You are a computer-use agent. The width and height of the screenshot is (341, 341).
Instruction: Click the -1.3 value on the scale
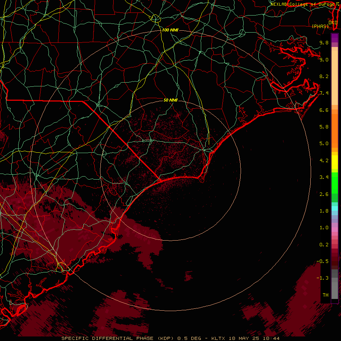tap(322, 278)
